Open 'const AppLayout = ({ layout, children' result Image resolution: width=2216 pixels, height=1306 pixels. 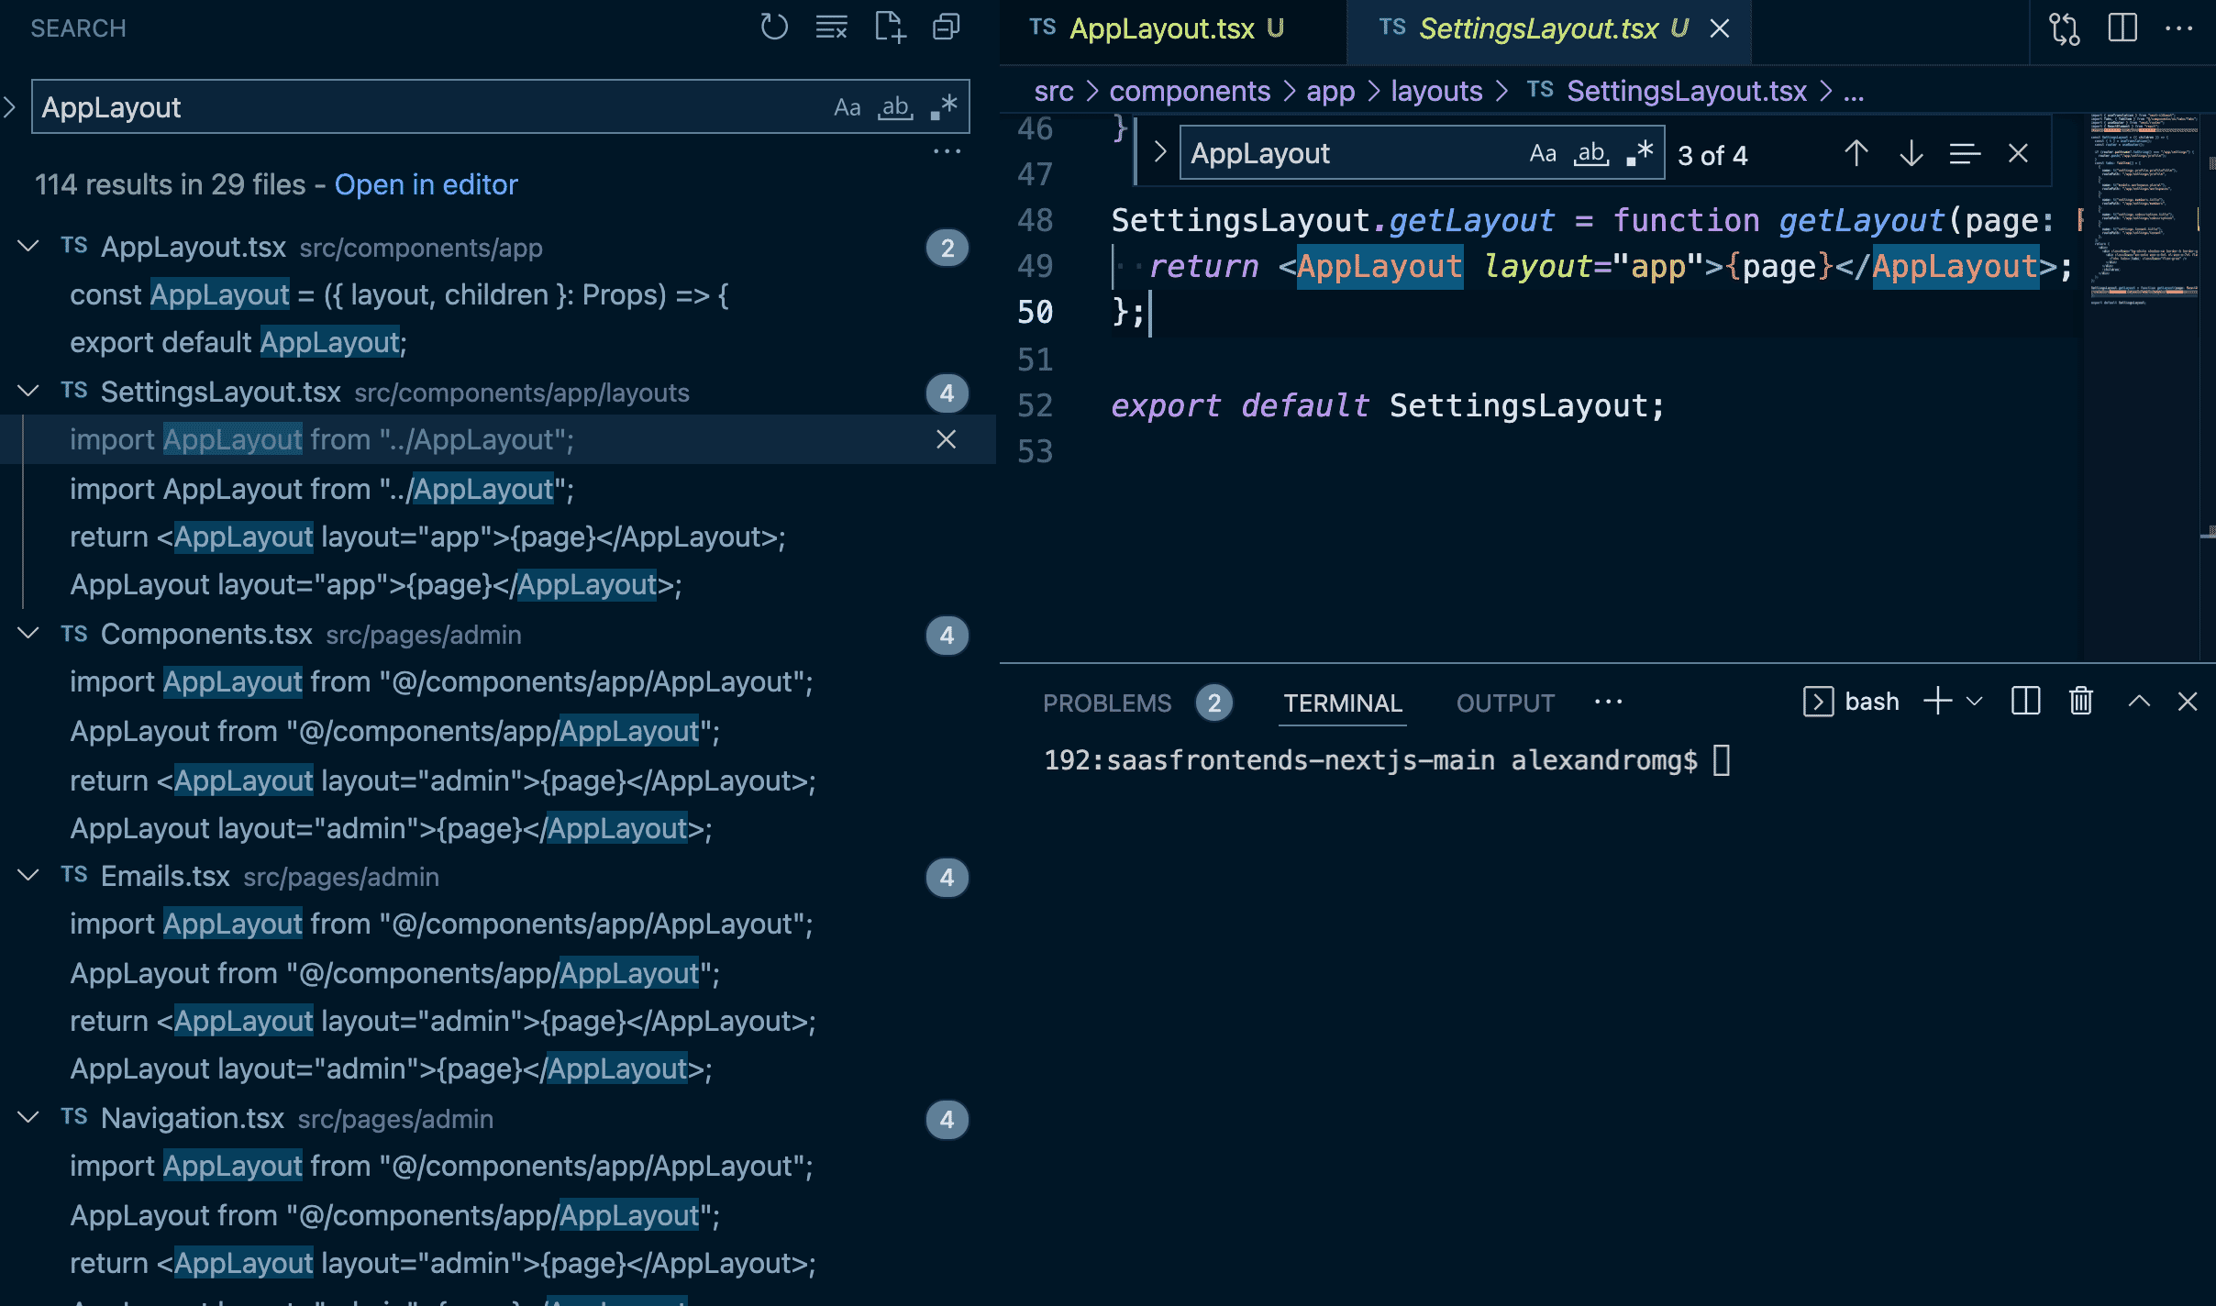399,294
